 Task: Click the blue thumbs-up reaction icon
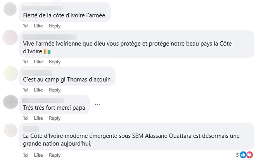click(x=244, y=155)
